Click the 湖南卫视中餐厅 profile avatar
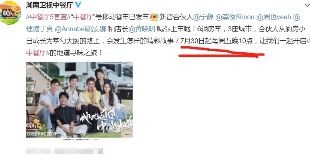The image size is (310, 161). pyautogui.click(x=10, y=13)
